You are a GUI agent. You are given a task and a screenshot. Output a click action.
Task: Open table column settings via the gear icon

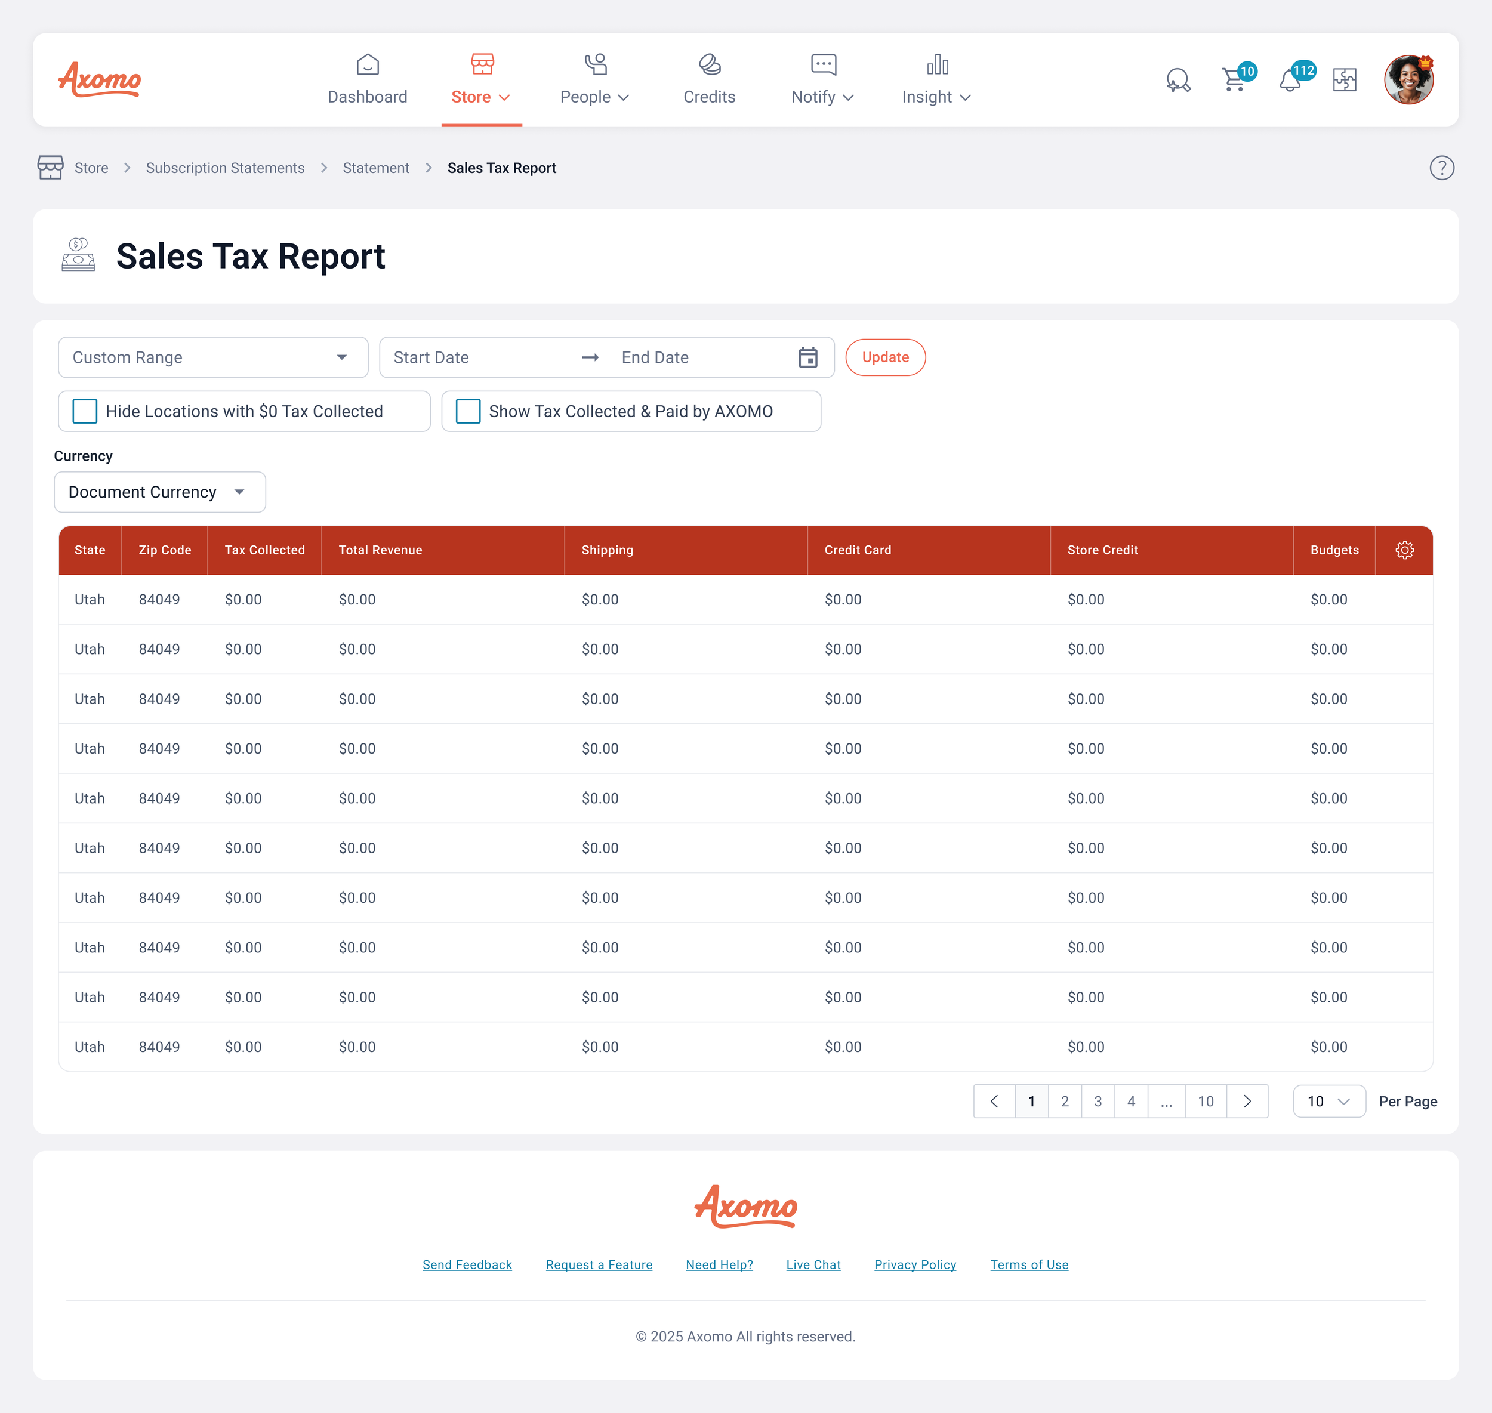[x=1404, y=550]
